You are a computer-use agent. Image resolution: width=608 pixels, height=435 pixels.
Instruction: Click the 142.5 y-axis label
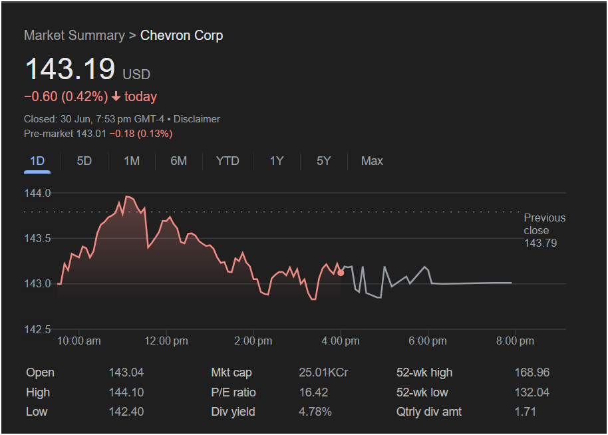point(37,329)
